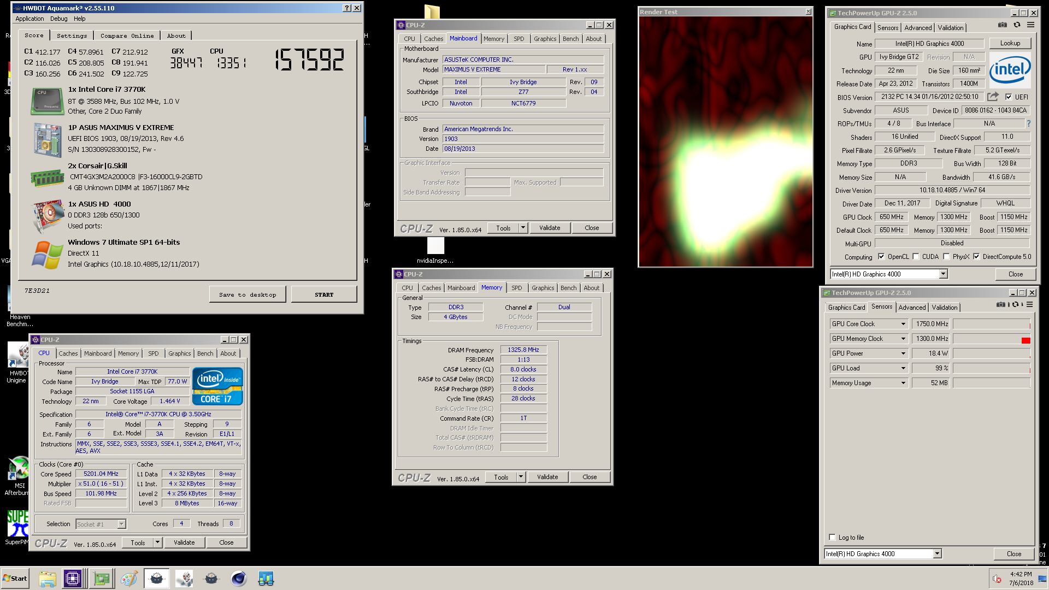Open Paint from the taskbar

(x=129, y=579)
